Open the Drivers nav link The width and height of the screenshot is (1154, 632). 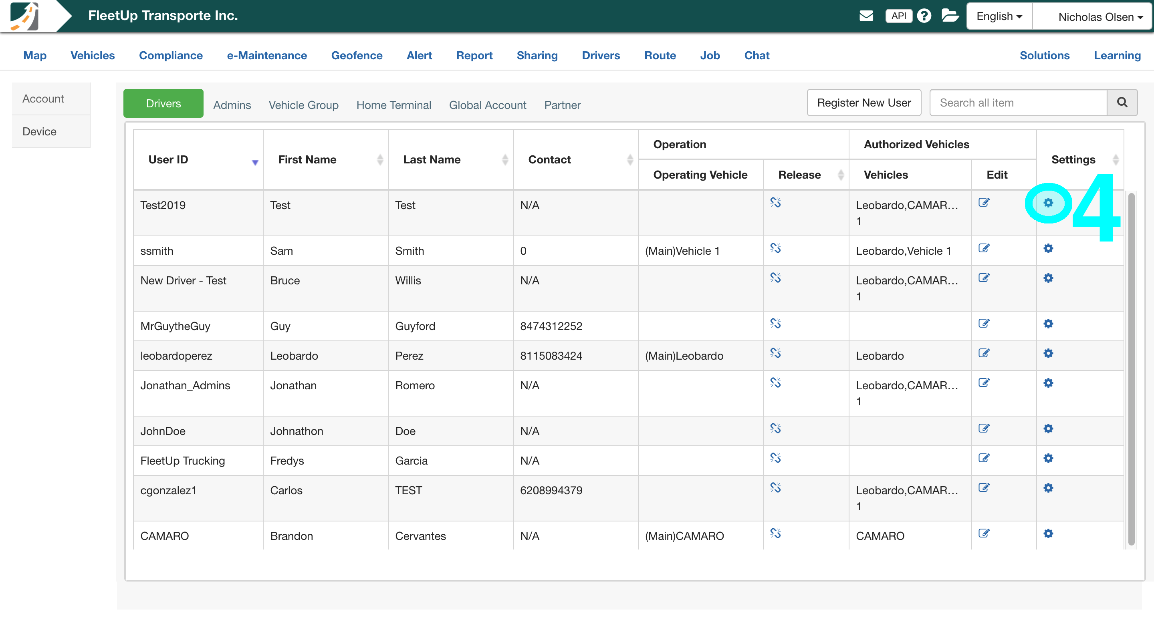click(x=601, y=56)
